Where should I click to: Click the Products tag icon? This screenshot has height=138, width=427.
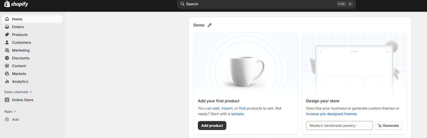pyautogui.click(x=7, y=35)
